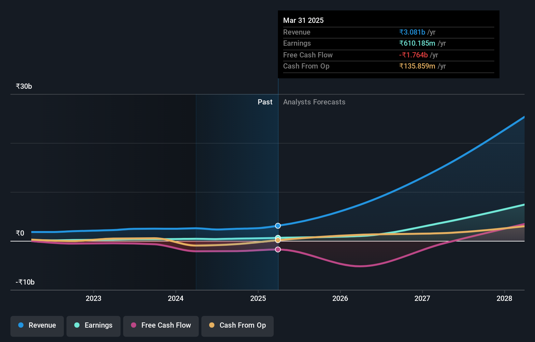The height and width of the screenshot is (342, 535).
Task: Select the 2028 x-axis label
Action: click(x=504, y=298)
